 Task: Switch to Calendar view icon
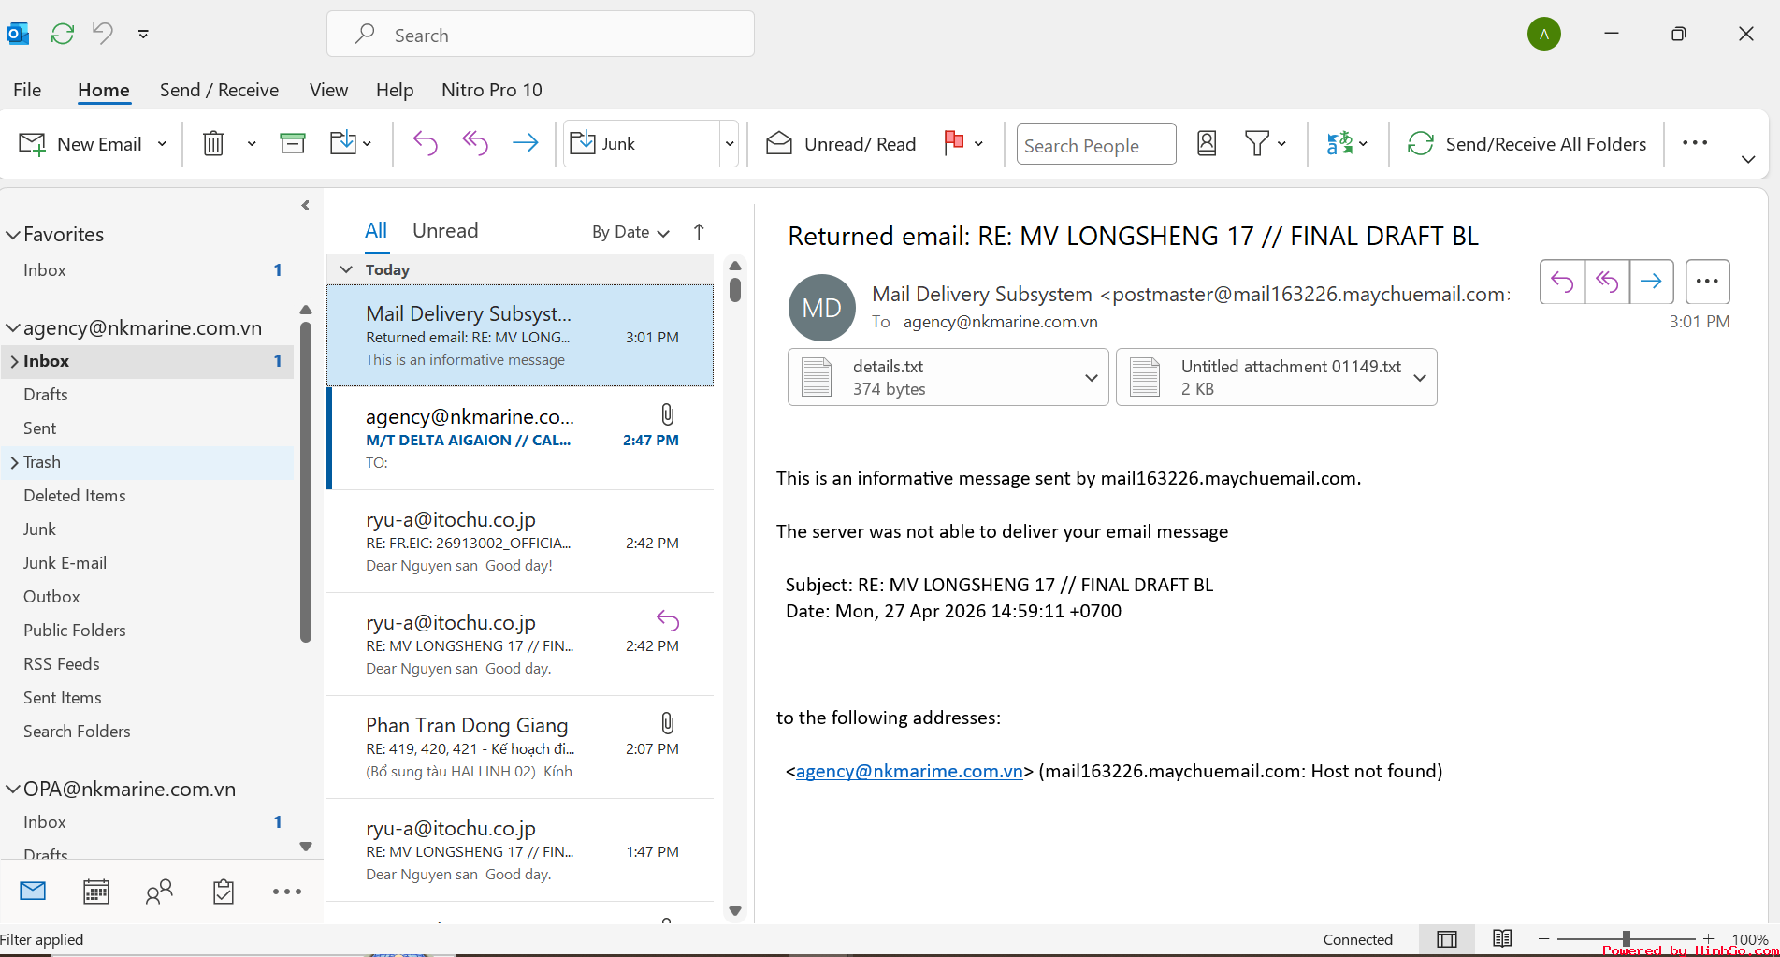96,892
